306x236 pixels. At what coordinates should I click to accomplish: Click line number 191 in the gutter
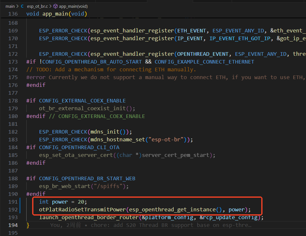(x=13, y=202)
